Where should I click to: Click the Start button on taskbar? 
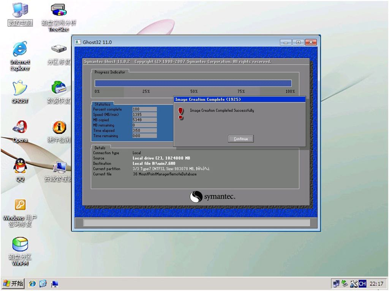pyautogui.click(x=13, y=283)
